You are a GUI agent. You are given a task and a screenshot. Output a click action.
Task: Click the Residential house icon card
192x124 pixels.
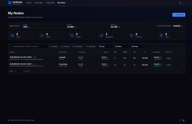[102, 36]
